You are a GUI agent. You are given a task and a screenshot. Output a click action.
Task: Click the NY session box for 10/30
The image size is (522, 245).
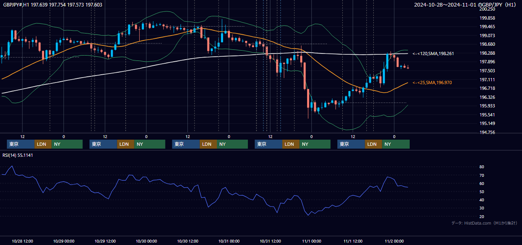coord(232,144)
